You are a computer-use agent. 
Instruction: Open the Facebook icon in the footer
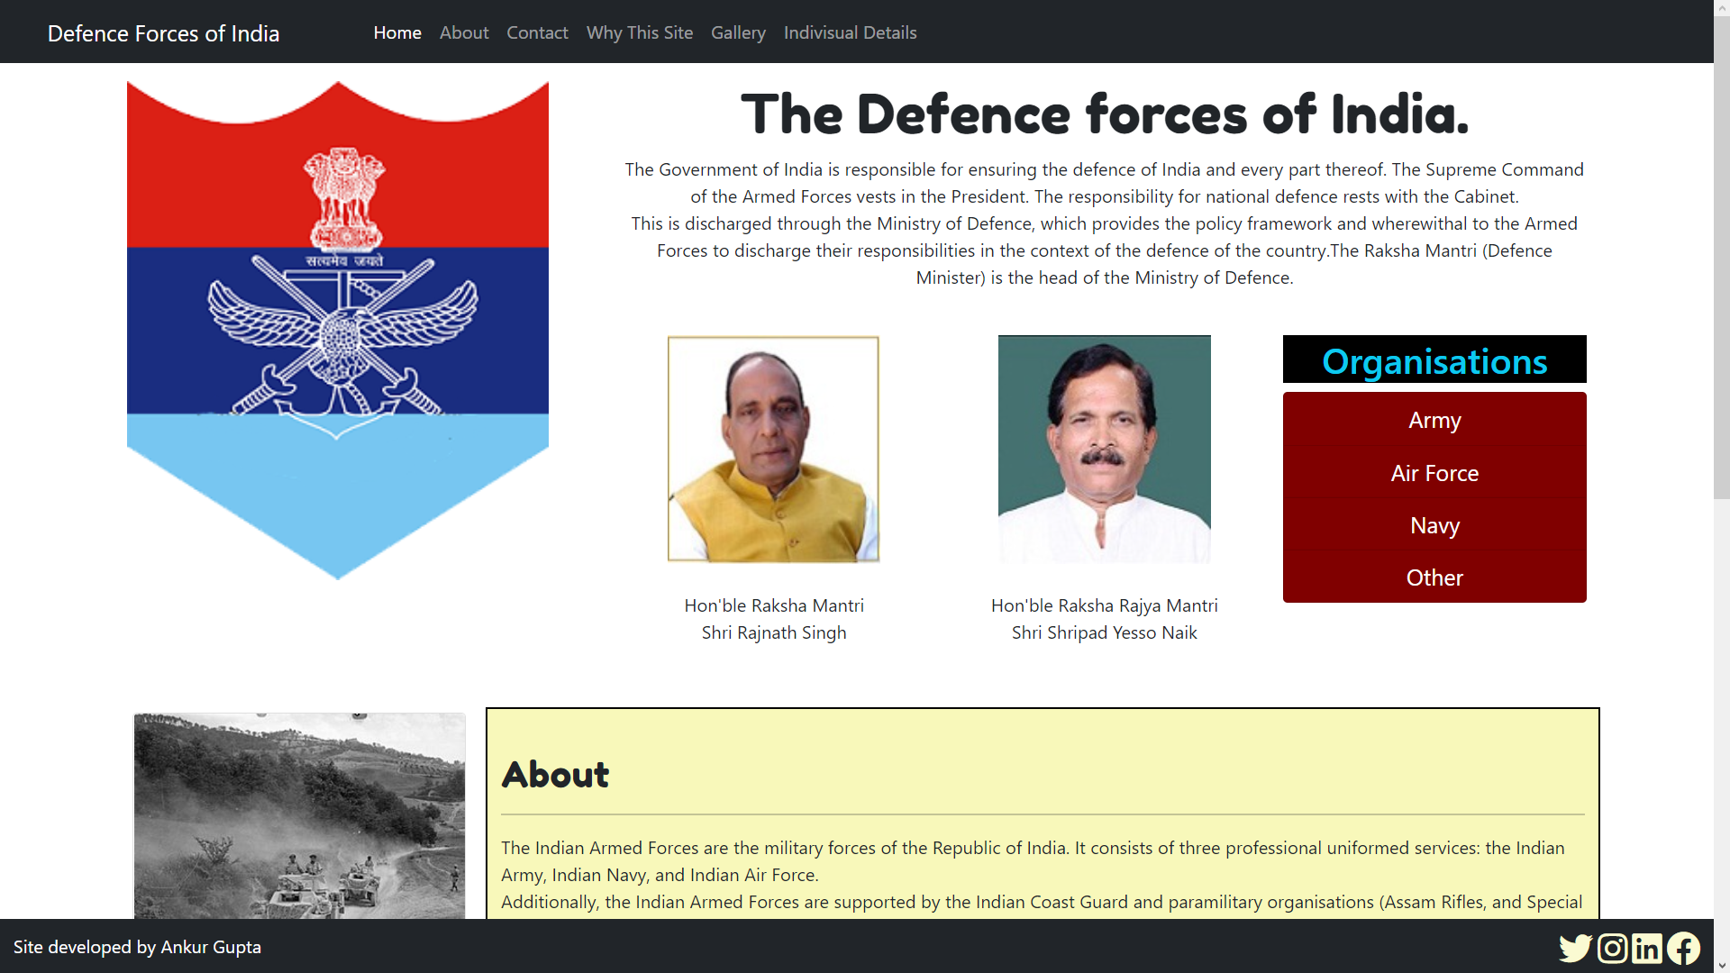click(x=1684, y=948)
